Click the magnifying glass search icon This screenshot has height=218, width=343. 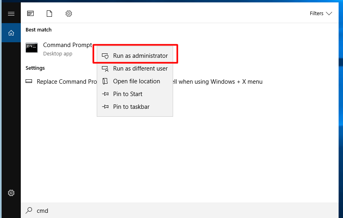(29, 210)
